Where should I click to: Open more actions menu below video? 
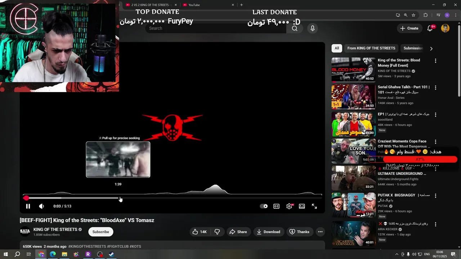[x=320, y=232]
